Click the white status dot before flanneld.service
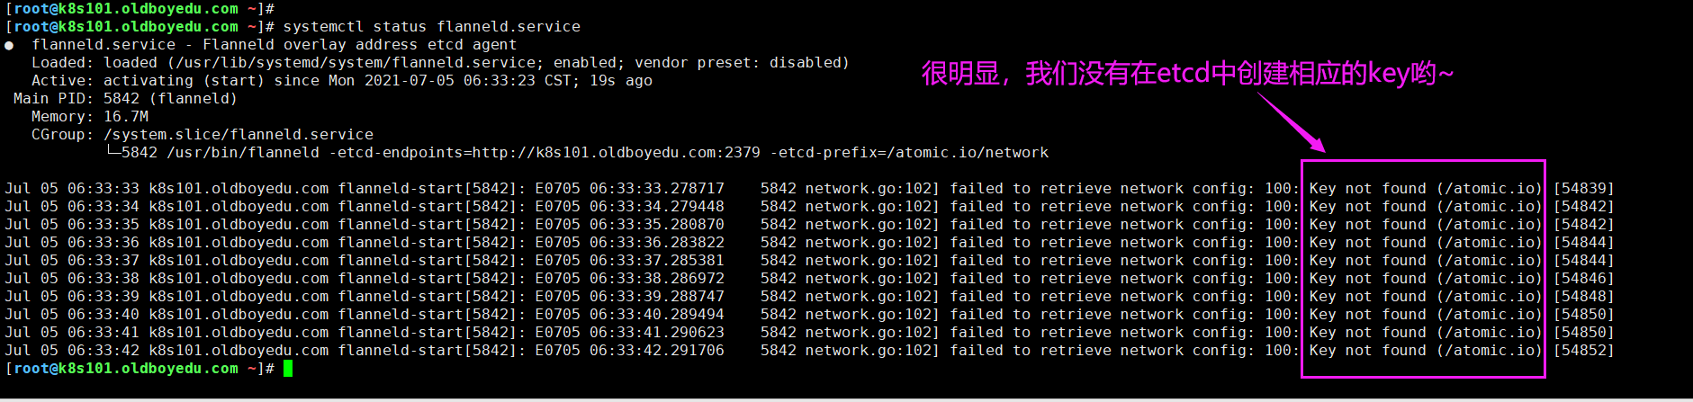 (x=9, y=45)
